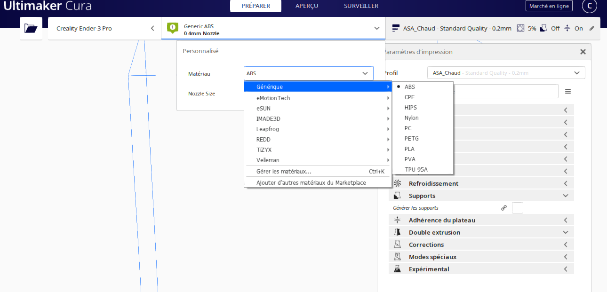
Task: Switch to the PRÉPARER tab
Action: [x=256, y=6]
